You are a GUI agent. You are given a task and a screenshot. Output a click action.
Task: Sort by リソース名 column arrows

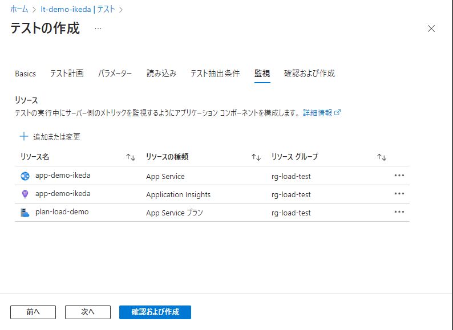(x=131, y=157)
